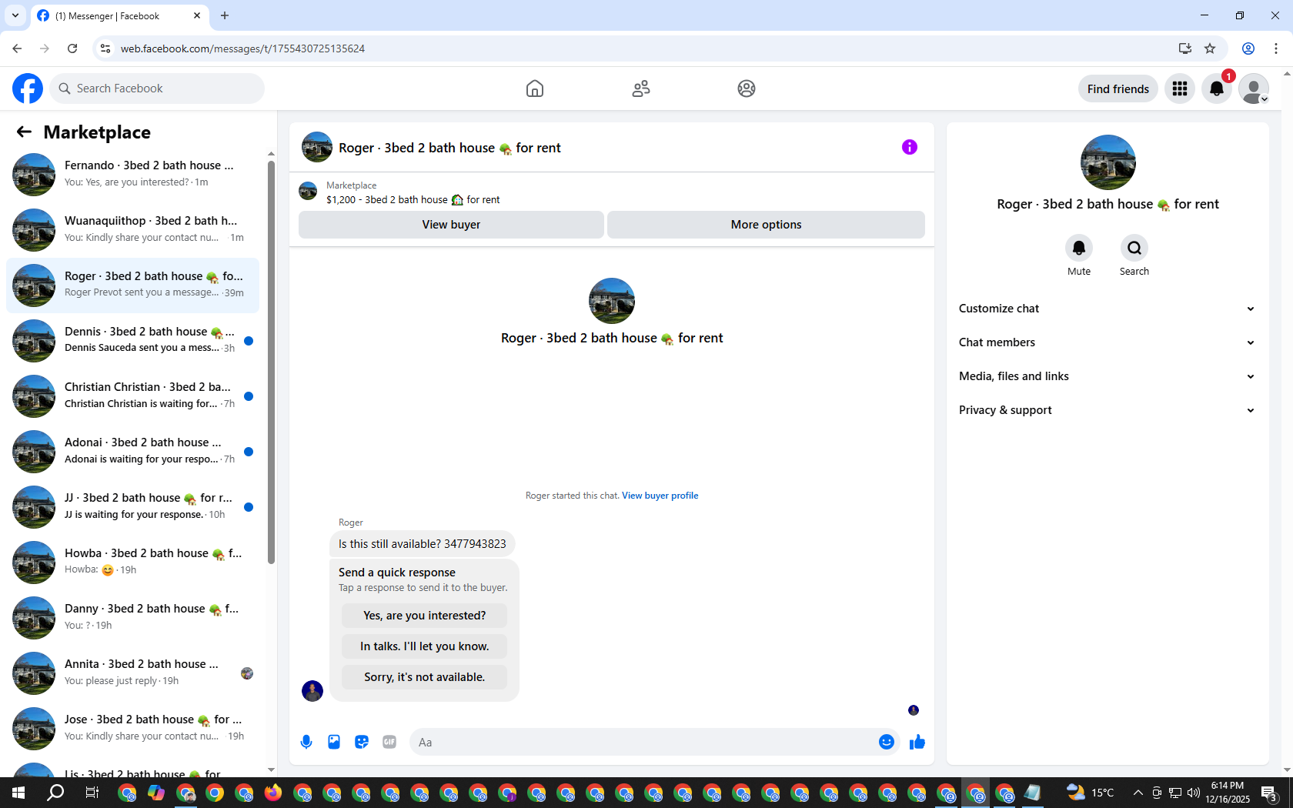Image resolution: width=1293 pixels, height=808 pixels.
Task: Close the Messenger browser tab
Action: click(197, 15)
